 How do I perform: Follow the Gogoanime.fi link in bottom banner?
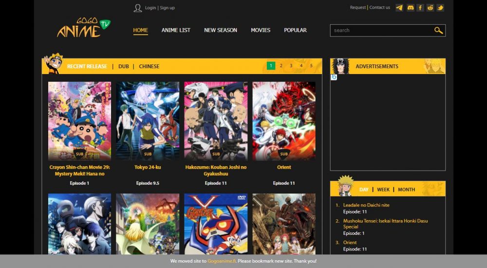click(x=222, y=261)
